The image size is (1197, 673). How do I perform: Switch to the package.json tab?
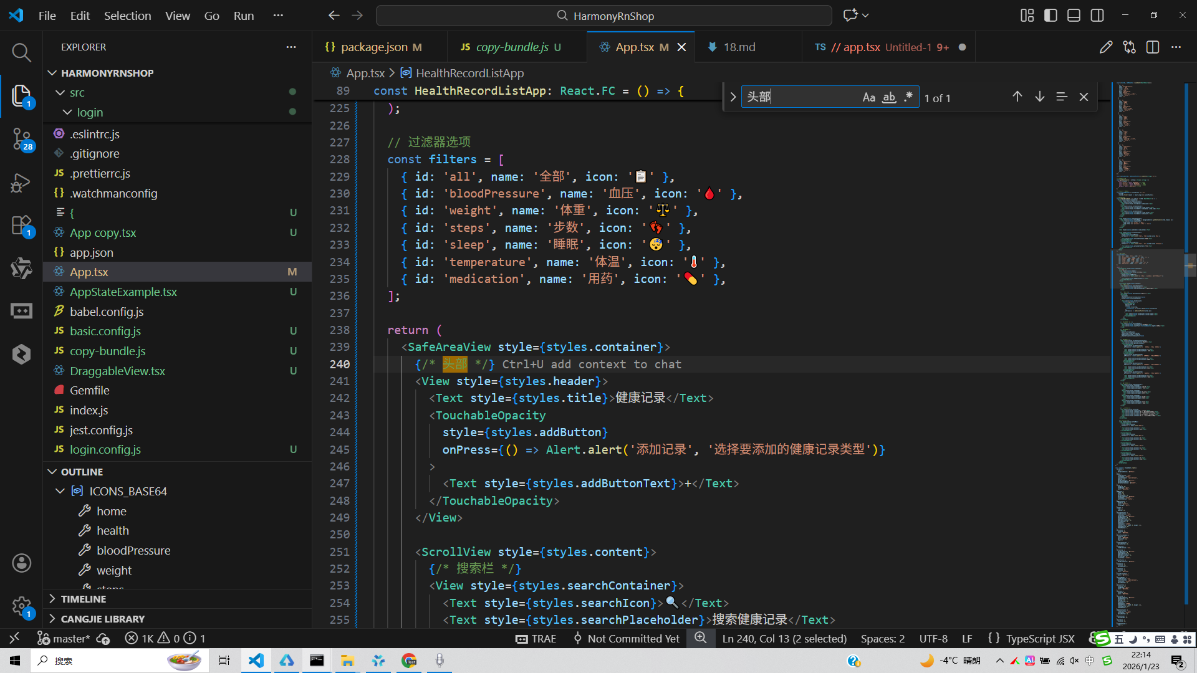tap(373, 47)
